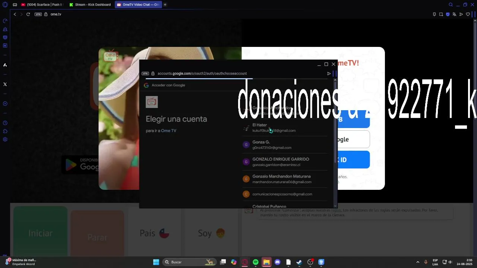Open the sidebar boxed M icon
This screenshot has width=477, height=268.
coord(5,46)
